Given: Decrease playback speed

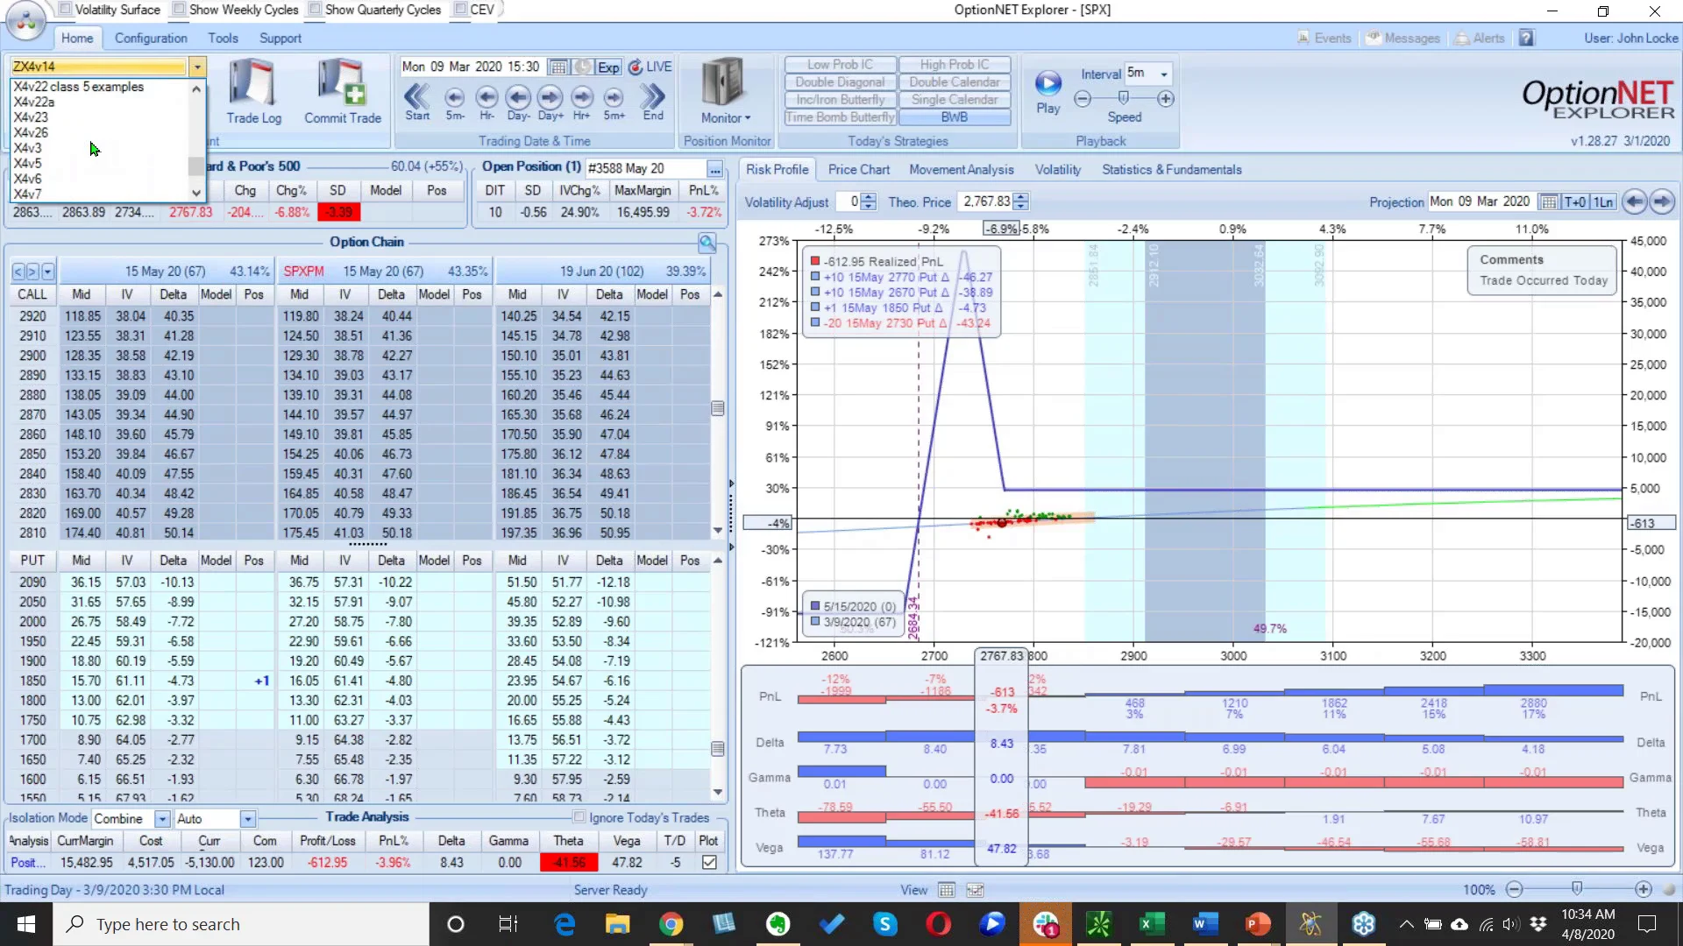Looking at the screenshot, I should tap(1083, 99).
